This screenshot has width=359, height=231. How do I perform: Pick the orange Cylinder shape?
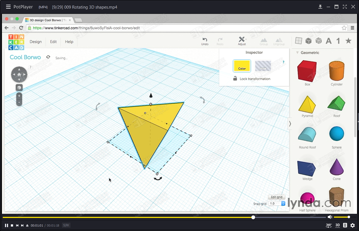(x=336, y=71)
